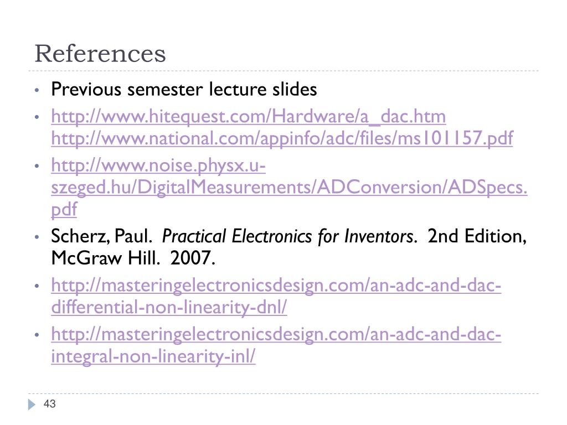
Task: Click the "McGraw Hill. 2007." text
Action: click(133, 258)
